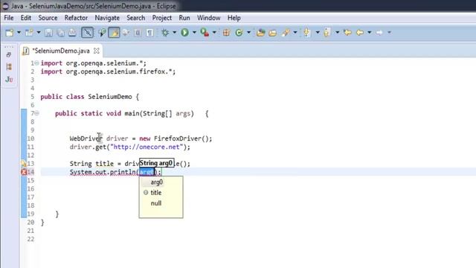The height and width of the screenshot is (268, 476).
Task: Open the Previous Annotation dropdown arrow
Action: (337, 33)
